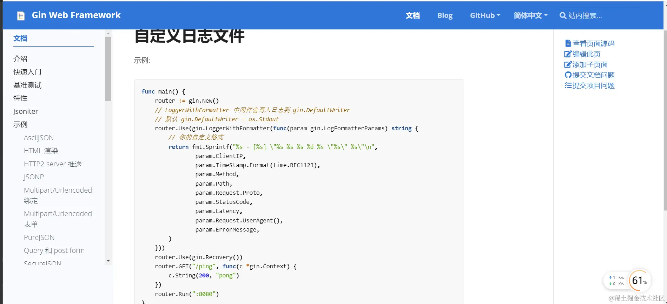Open Jsoniter in the sidebar

[x=26, y=111]
